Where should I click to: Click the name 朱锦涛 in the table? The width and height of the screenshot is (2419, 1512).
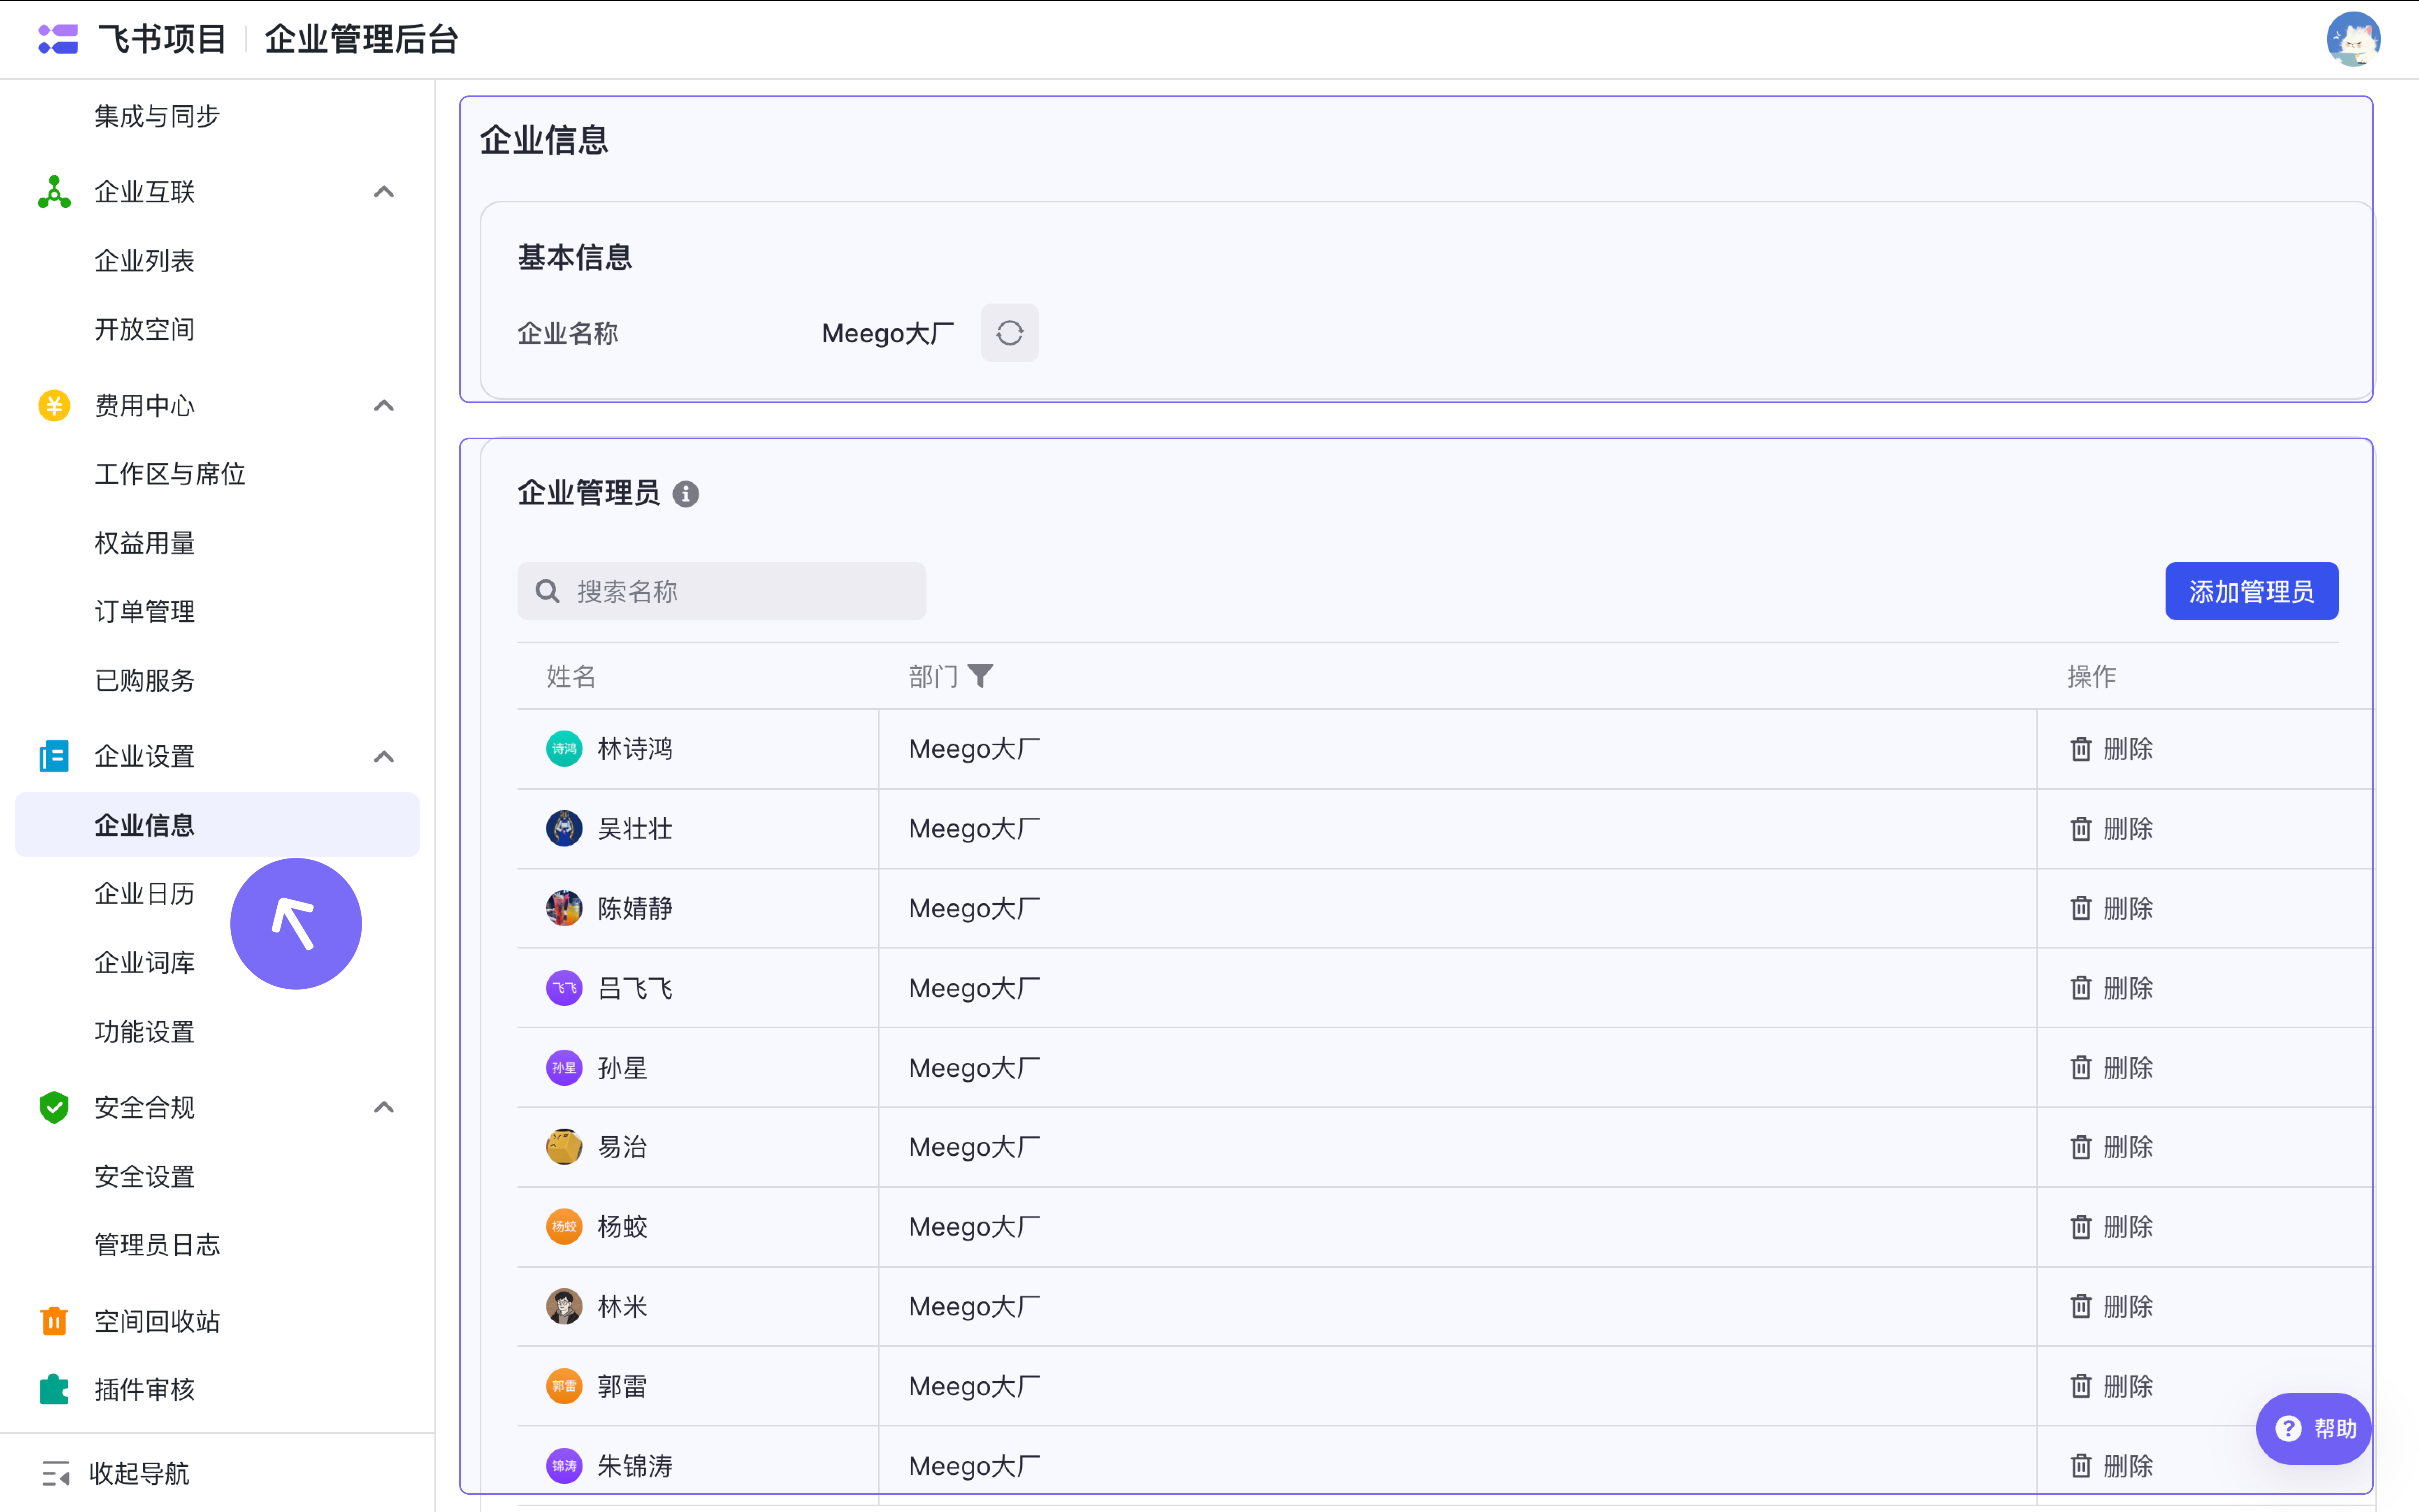pyautogui.click(x=635, y=1466)
